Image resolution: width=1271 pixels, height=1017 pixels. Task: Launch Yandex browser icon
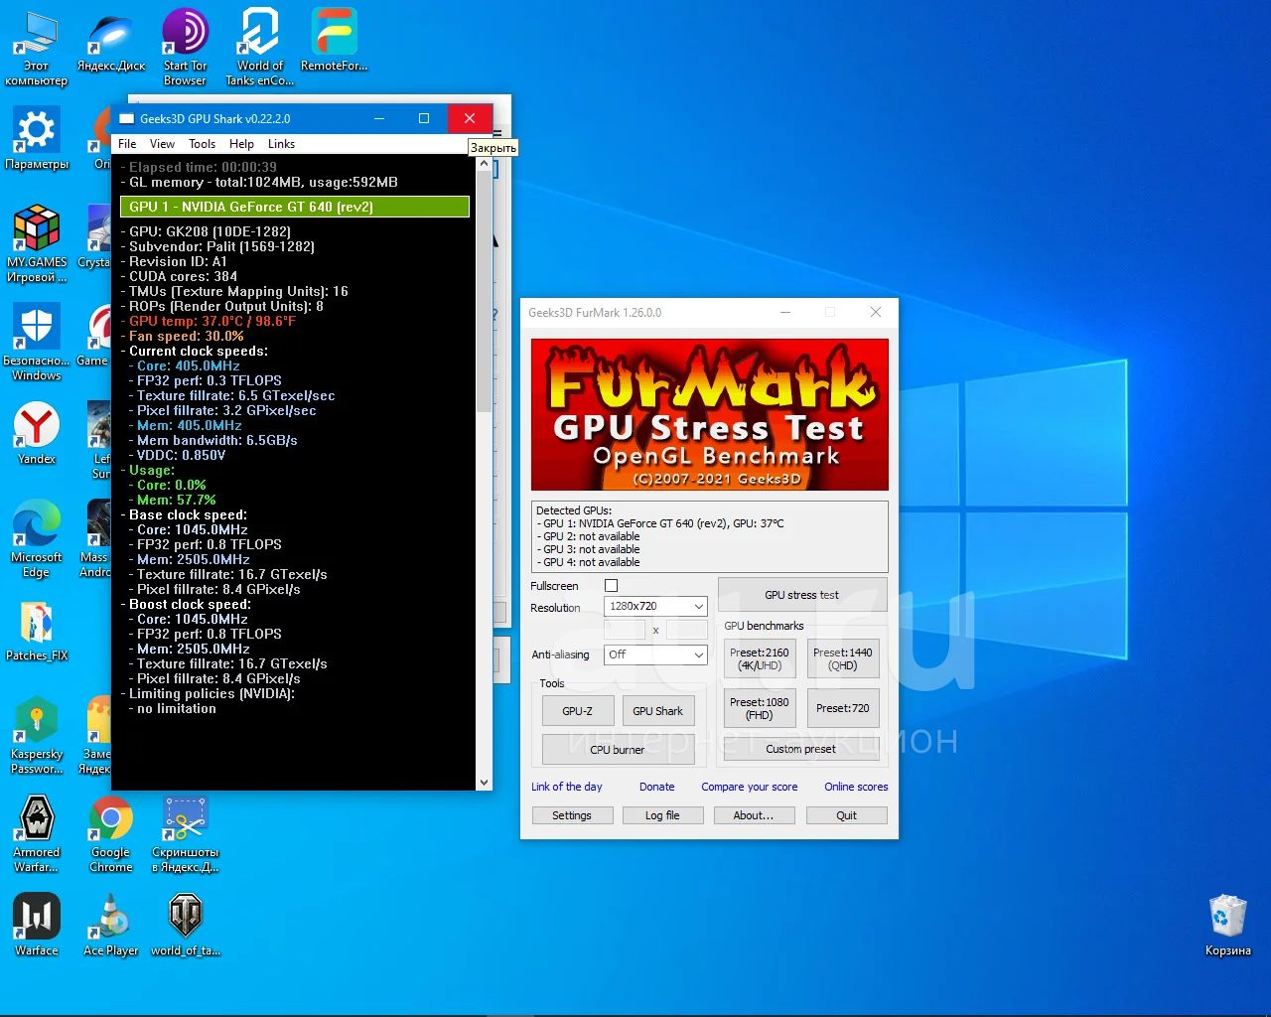pyautogui.click(x=37, y=434)
